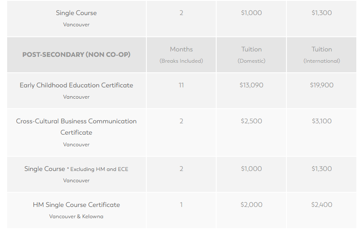Viewport: 363px width, 232px height.
Task: Click $1,300 in the Excluding HM and ECE row
Action: click(x=322, y=169)
